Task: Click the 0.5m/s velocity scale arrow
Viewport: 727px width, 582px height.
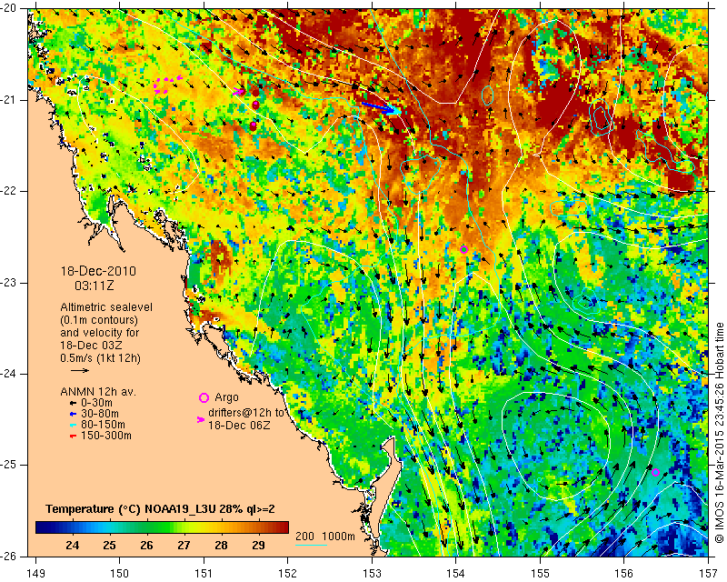Action: tap(80, 370)
